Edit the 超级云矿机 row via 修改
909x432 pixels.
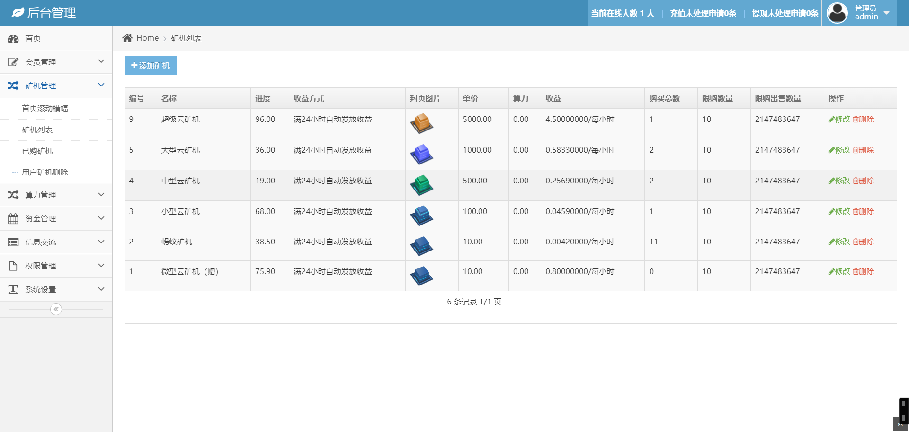coord(839,119)
